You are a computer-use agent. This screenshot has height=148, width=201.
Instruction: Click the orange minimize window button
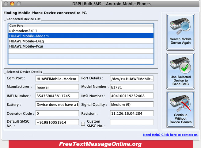[x=12, y=4]
